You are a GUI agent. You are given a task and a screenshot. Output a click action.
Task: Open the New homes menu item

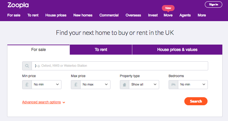[x=83, y=15]
